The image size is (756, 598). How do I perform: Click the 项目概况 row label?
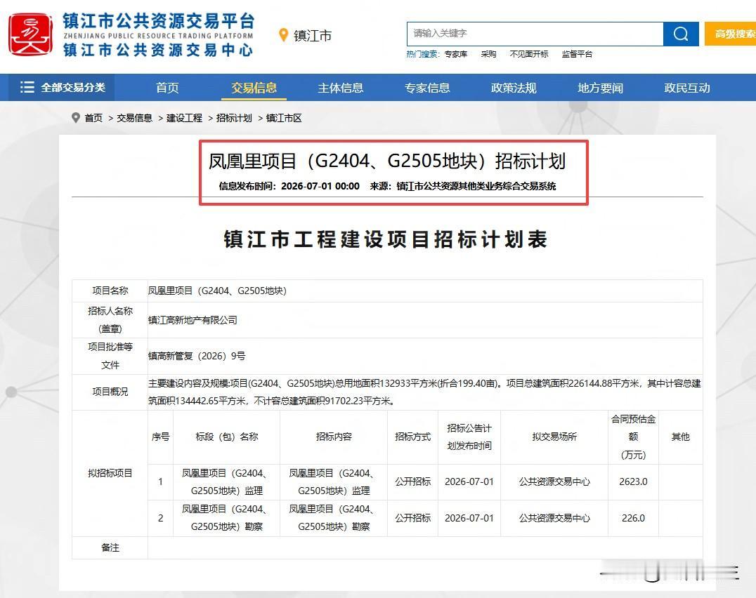(110, 392)
